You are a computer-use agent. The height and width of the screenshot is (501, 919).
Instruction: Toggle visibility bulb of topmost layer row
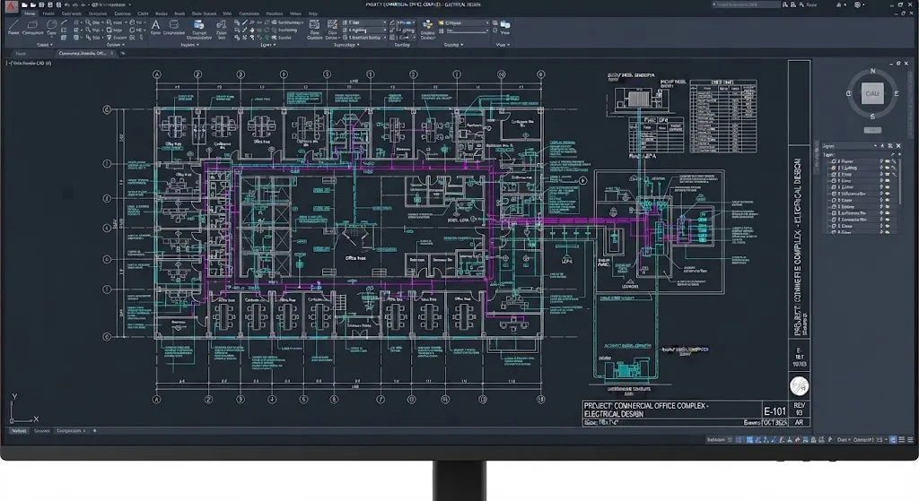[887, 161]
